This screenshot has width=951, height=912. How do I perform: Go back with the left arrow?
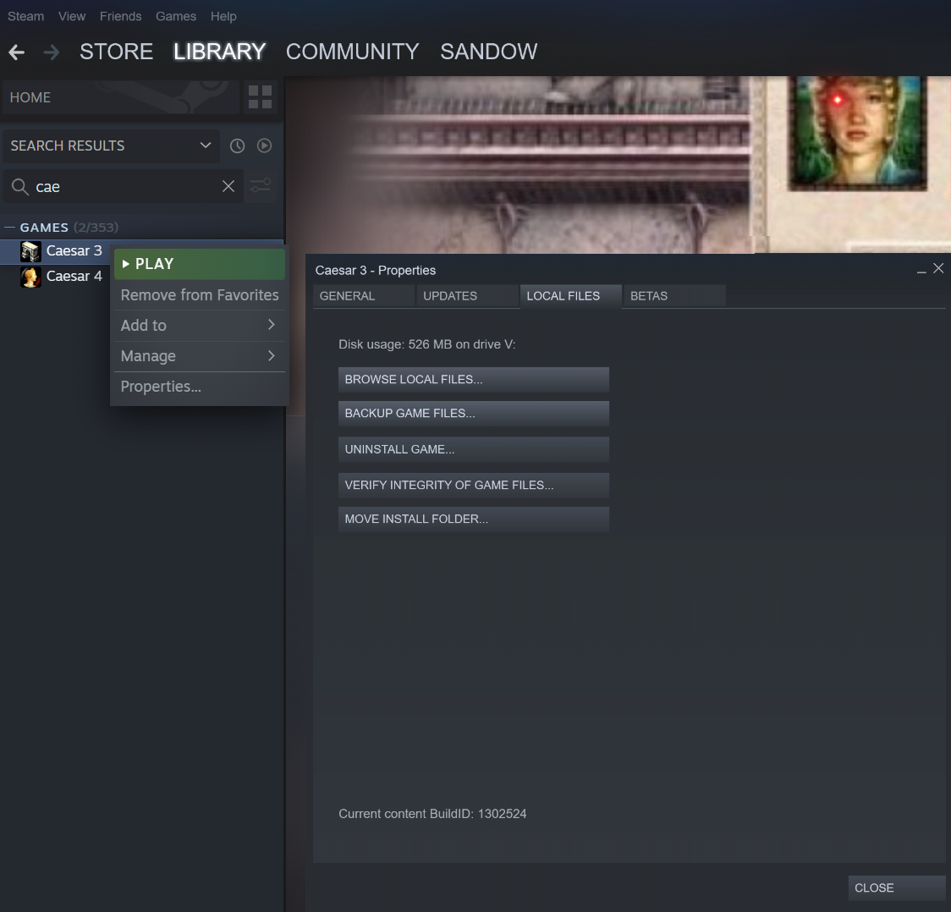(x=16, y=52)
